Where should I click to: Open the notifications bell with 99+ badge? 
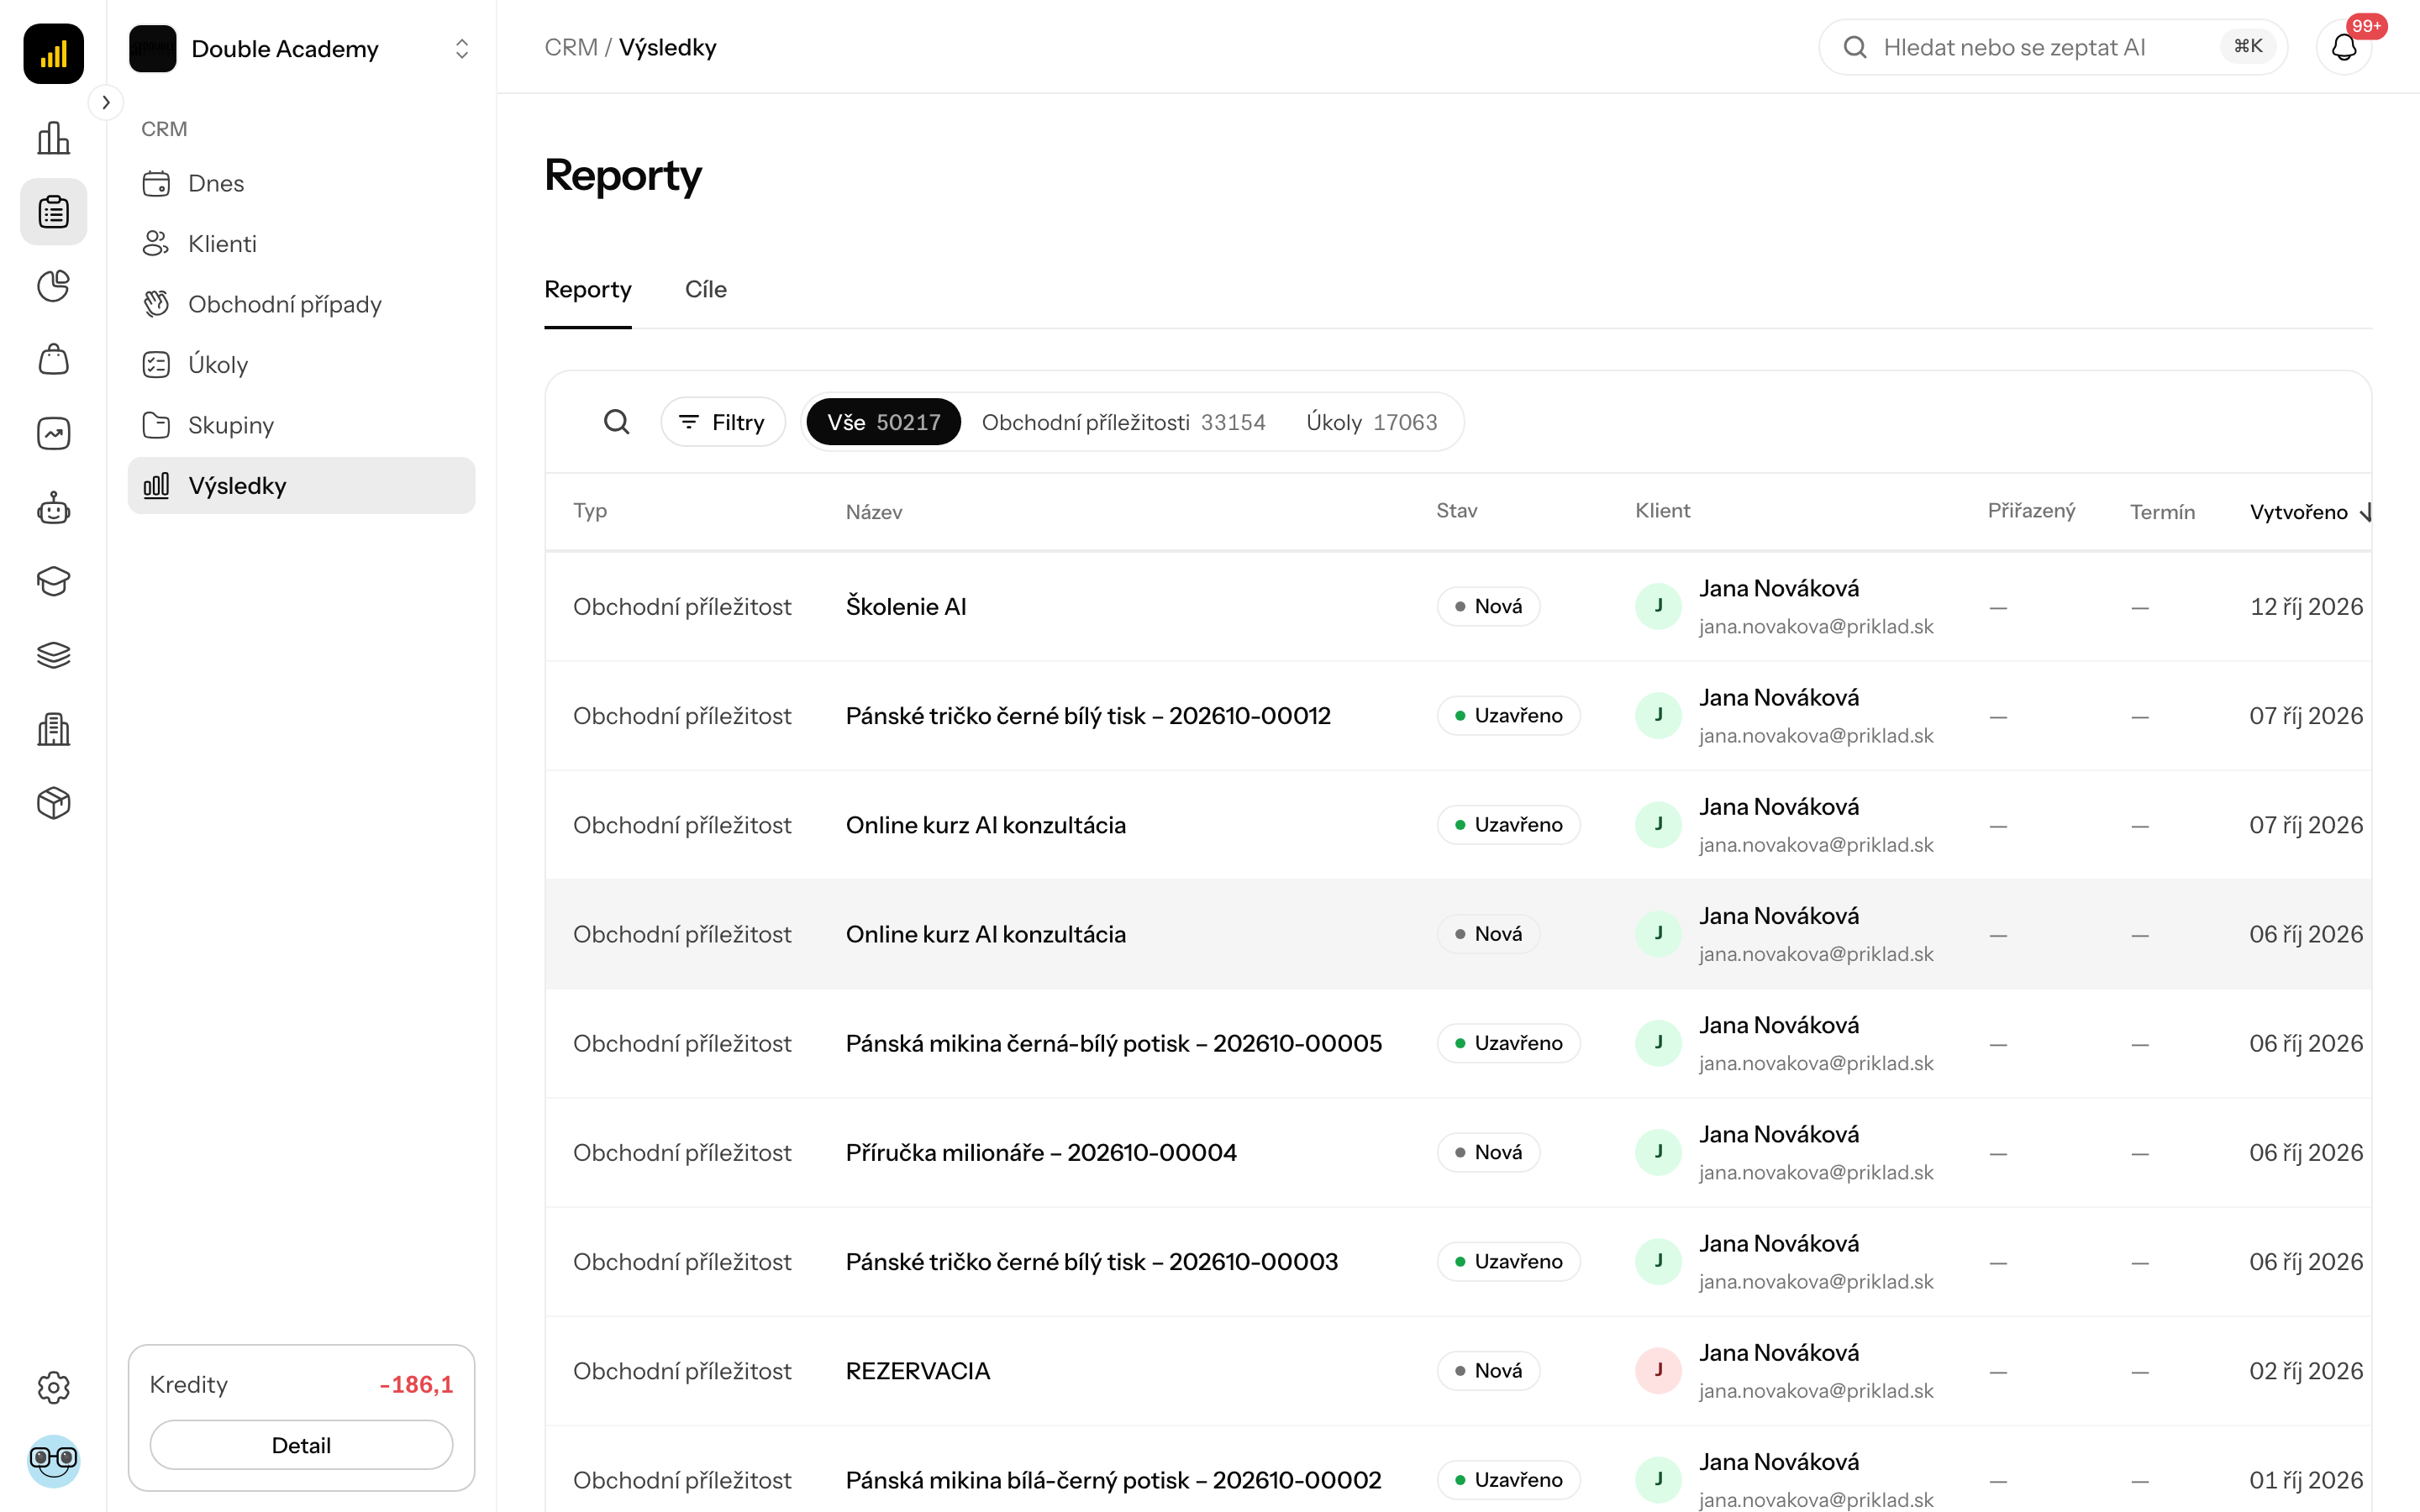tap(2344, 47)
